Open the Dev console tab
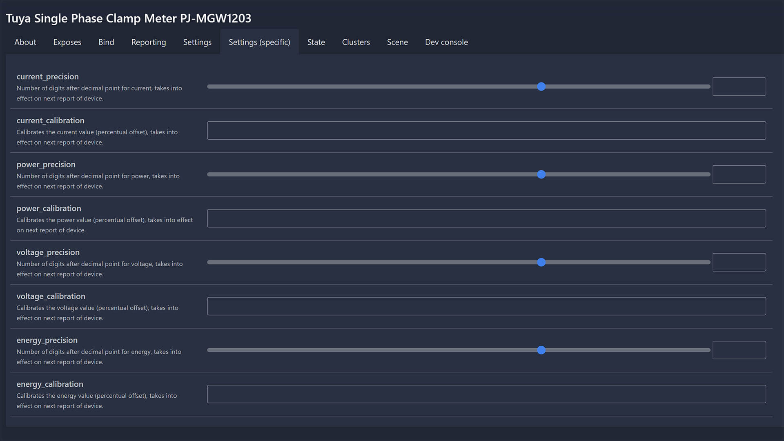The height and width of the screenshot is (441, 784). pos(446,42)
